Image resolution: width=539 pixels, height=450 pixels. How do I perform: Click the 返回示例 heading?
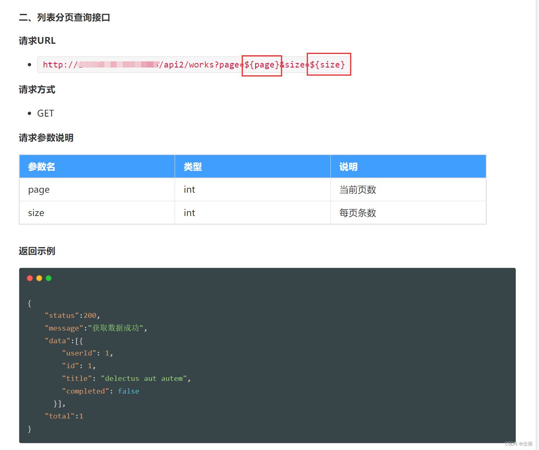click(x=37, y=251)
